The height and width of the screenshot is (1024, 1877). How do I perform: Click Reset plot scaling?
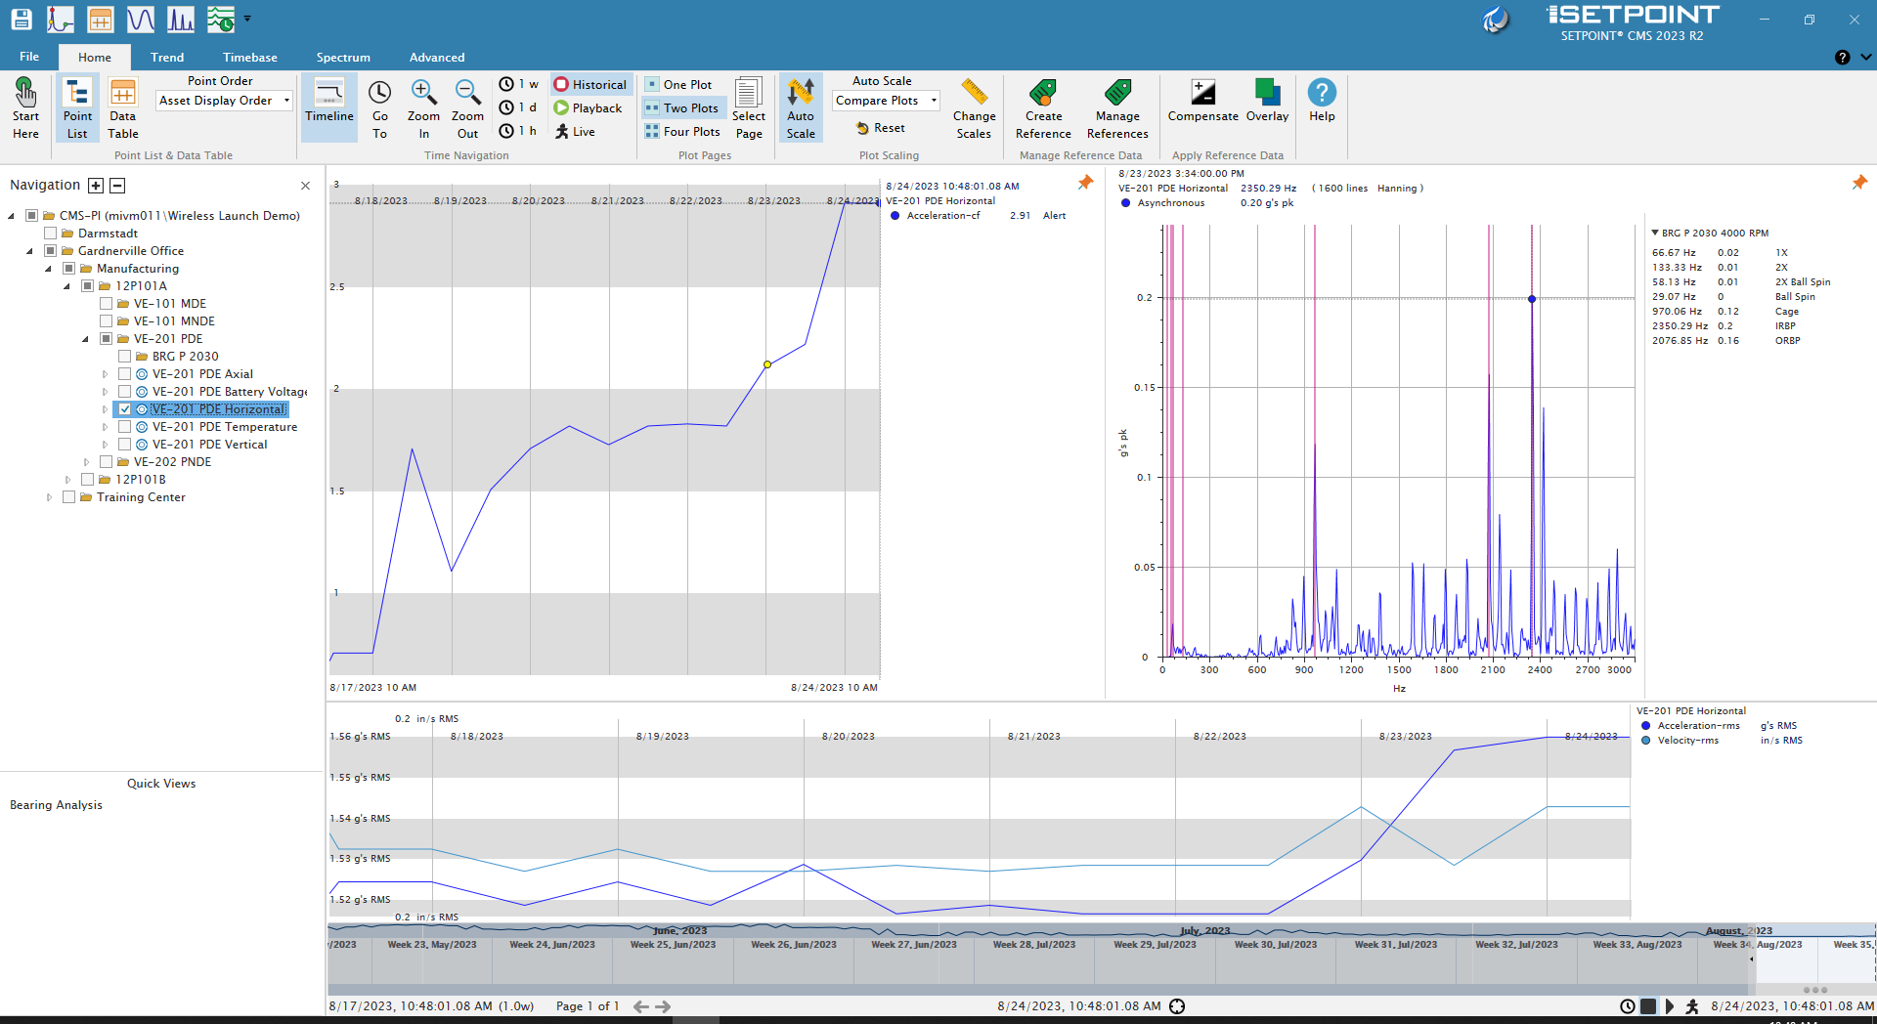pyautogui.click(x=881, y=128)
